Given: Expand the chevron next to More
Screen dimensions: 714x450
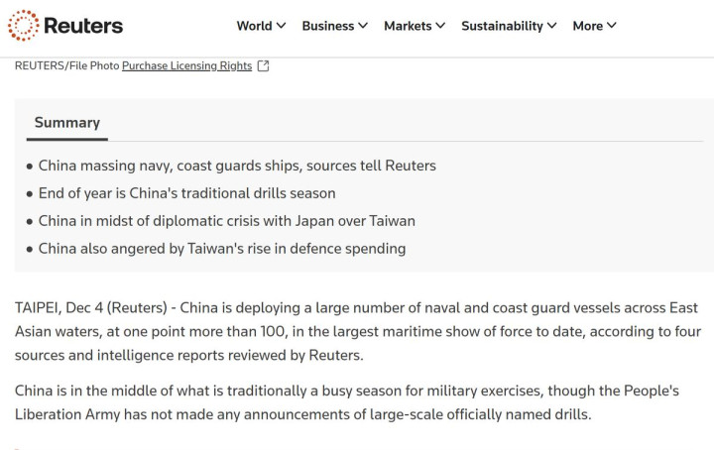Looking at the screenshot, I should 612,26.
